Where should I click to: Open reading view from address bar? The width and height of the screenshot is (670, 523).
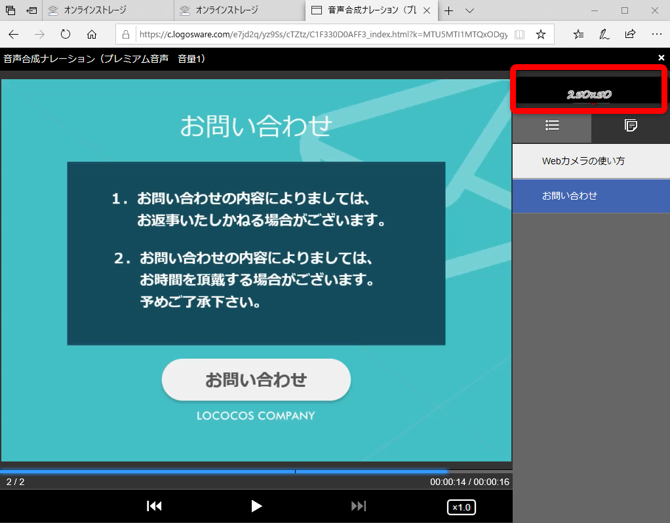pyautogui.click(x=519, y=35)
